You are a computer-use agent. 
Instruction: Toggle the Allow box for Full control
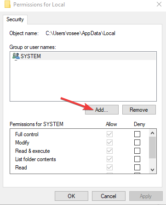point(109,134)
